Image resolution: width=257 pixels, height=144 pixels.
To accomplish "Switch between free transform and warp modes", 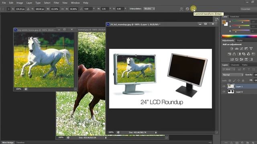I will tap(181, 9).
